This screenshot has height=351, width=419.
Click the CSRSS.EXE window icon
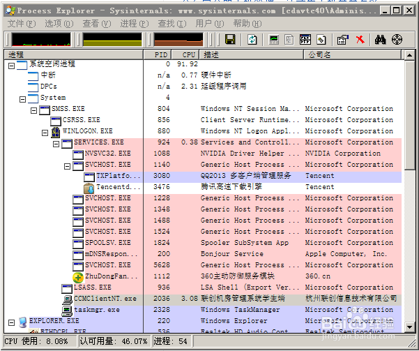pos(56,121)
